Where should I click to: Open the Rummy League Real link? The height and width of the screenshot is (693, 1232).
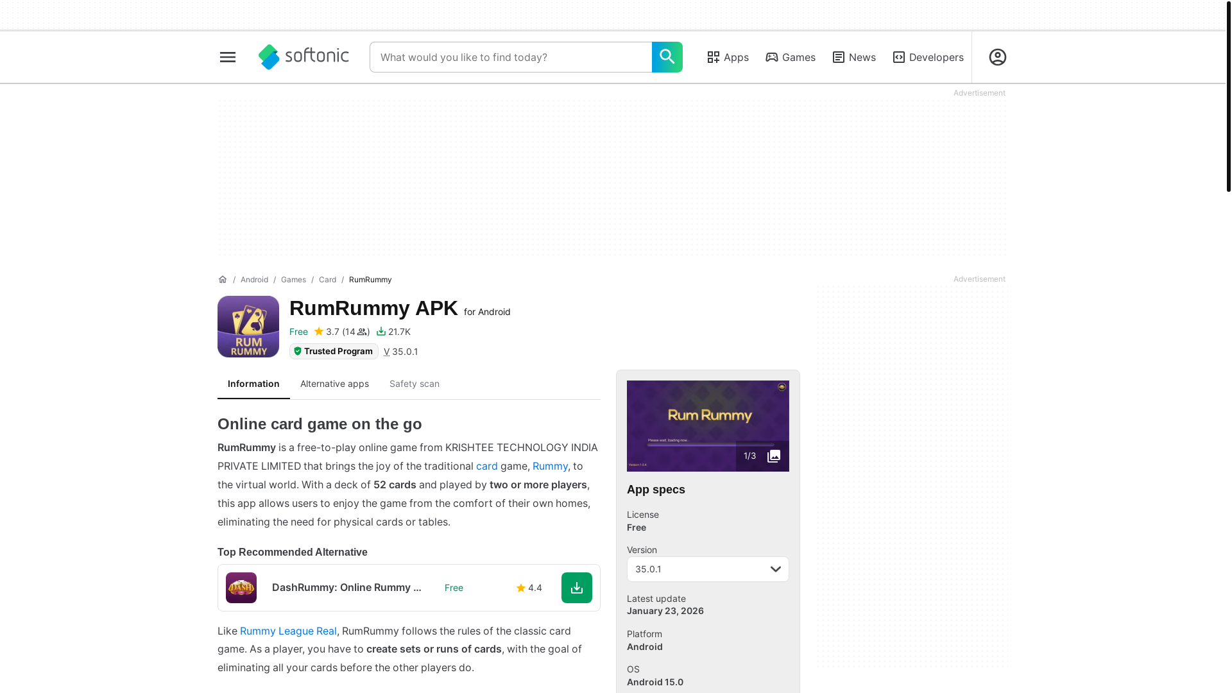click(288, 631)
